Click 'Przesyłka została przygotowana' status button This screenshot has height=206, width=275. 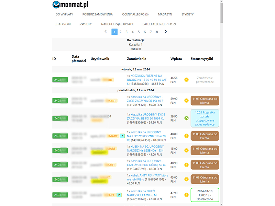(x=205, y=118)
